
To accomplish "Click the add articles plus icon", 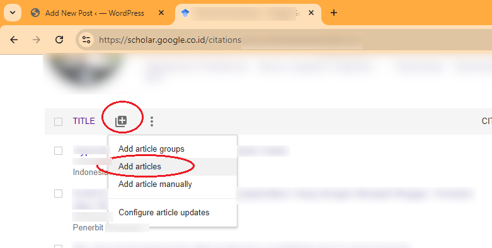I will (x=121, y=121).
